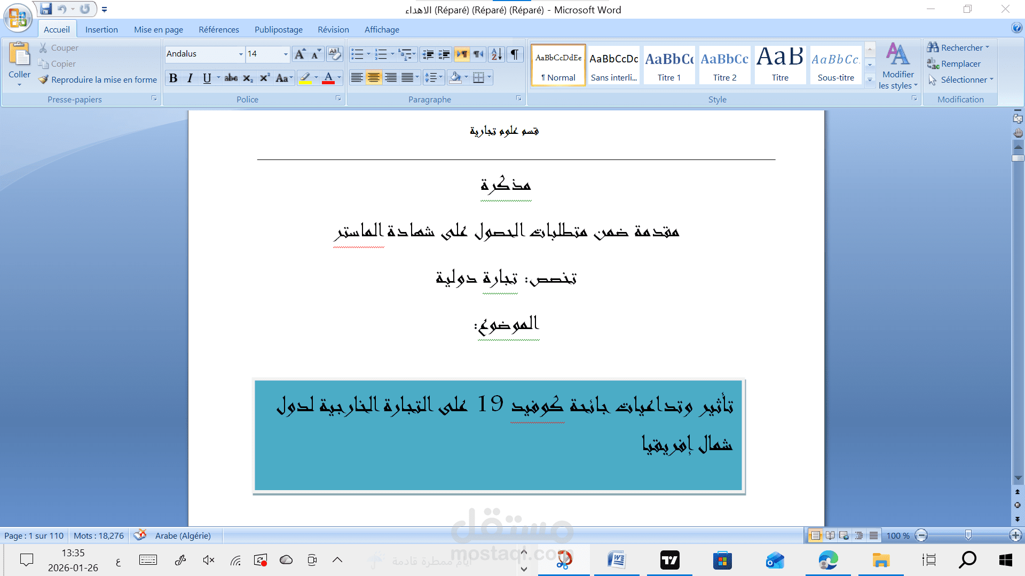This screenshot has height=576, width=1025.
Task: Apply the Sous-titre style
Action: click(835, 65)
